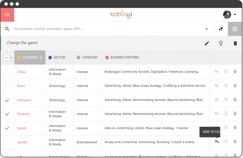Click the pencil edit icon
This screenshot has height=158, width=243.
[207, 43]
